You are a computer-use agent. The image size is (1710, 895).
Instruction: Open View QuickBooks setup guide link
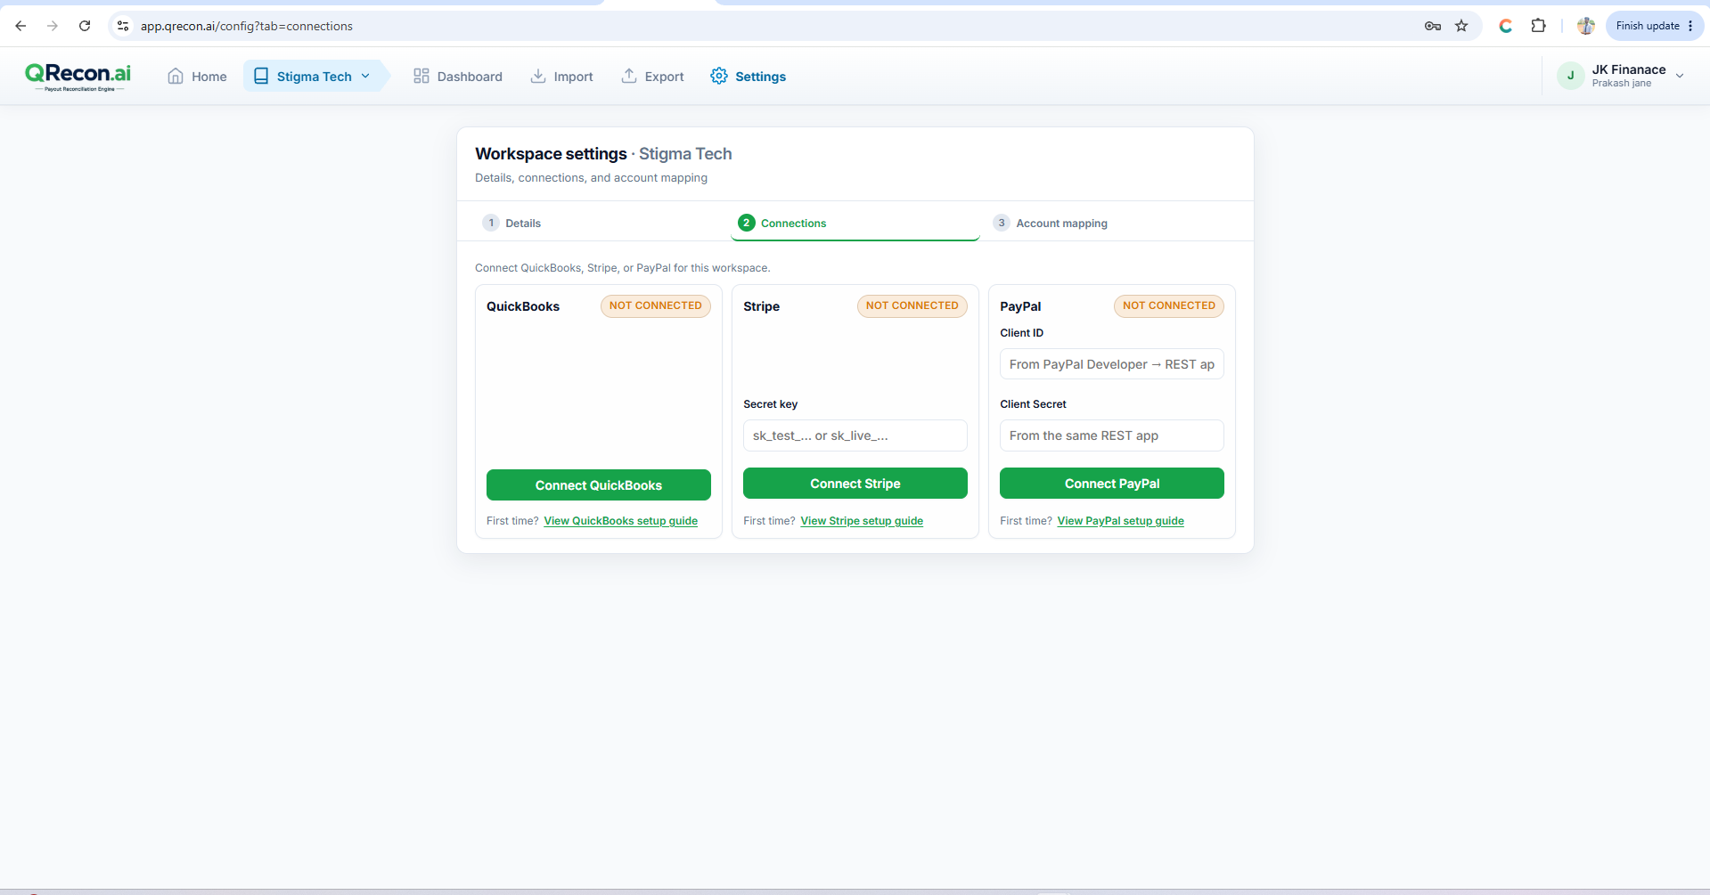621,521
